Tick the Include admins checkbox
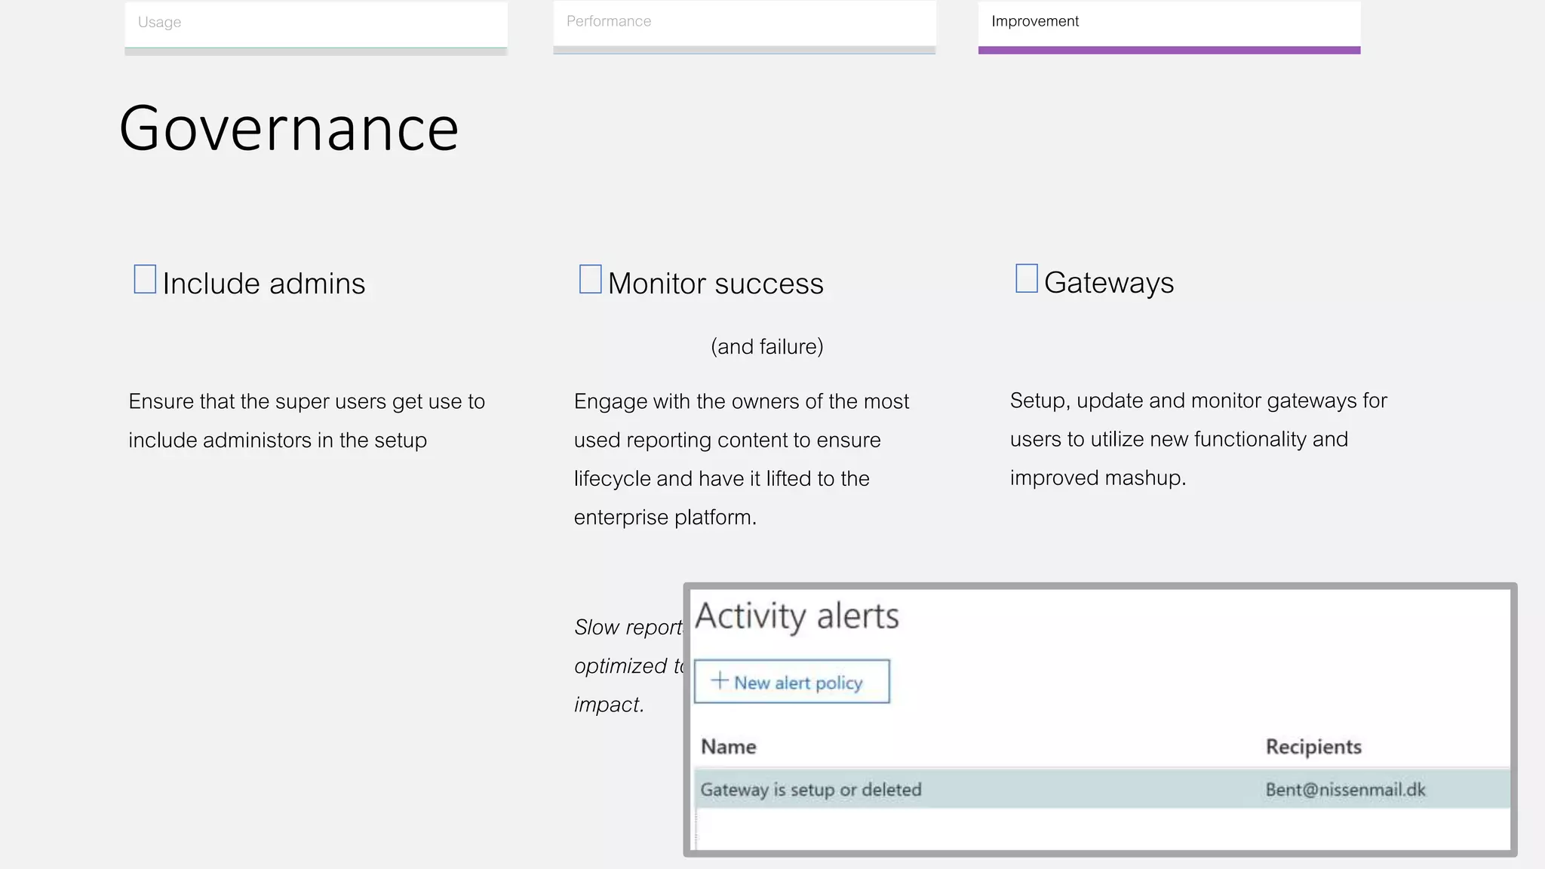1545x869 pixels. pyautogui.click(x=145, y=279)
